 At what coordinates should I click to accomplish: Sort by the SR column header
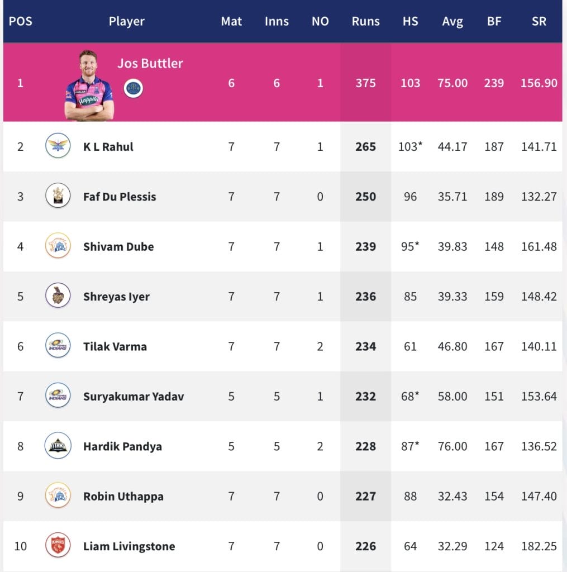(539, 22)
